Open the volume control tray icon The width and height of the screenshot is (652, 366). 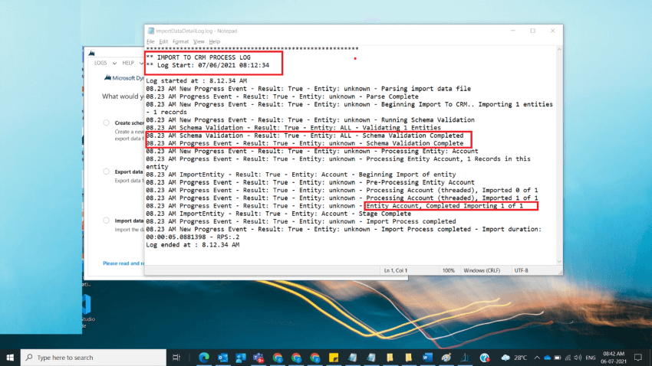click(x=578, y=358)
